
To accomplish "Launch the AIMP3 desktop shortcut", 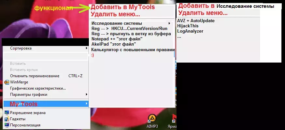I will tap(152, 121).
